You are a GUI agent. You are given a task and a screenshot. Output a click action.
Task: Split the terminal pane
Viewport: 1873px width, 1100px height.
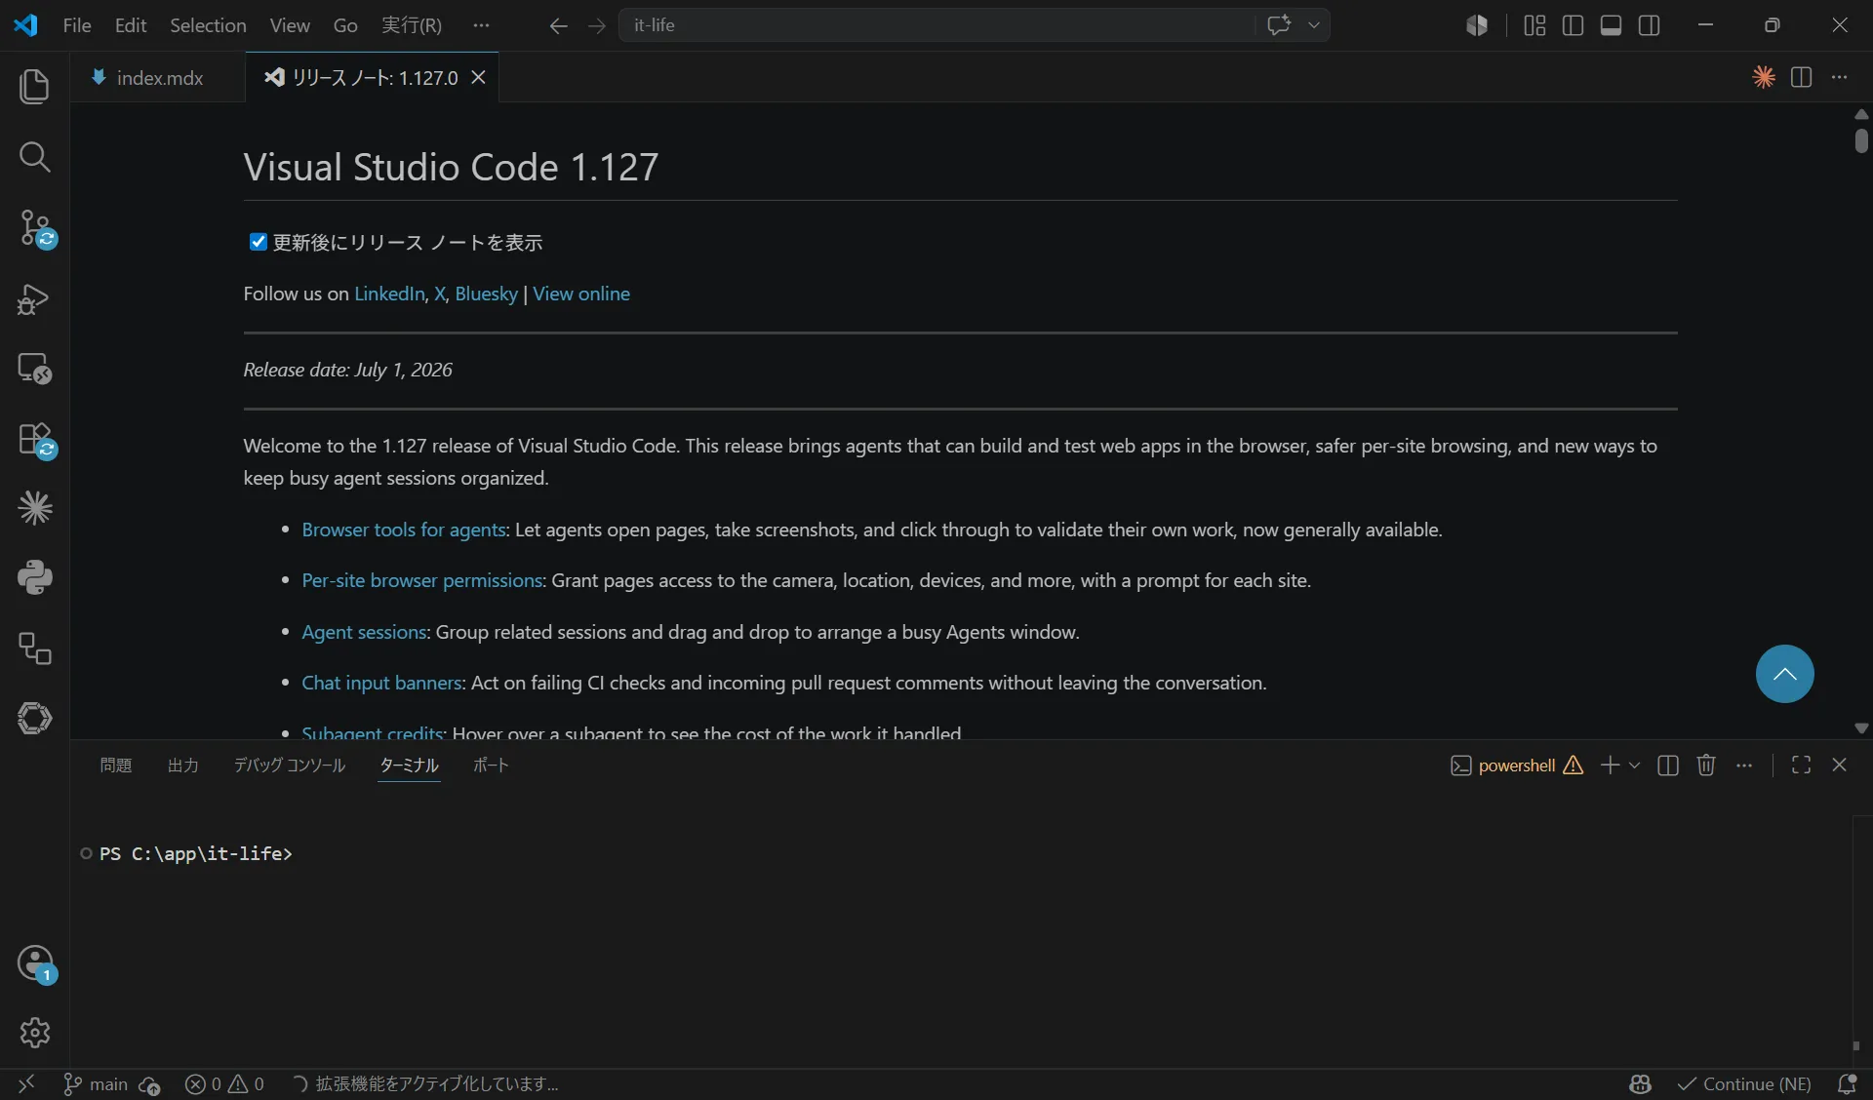1668,766
